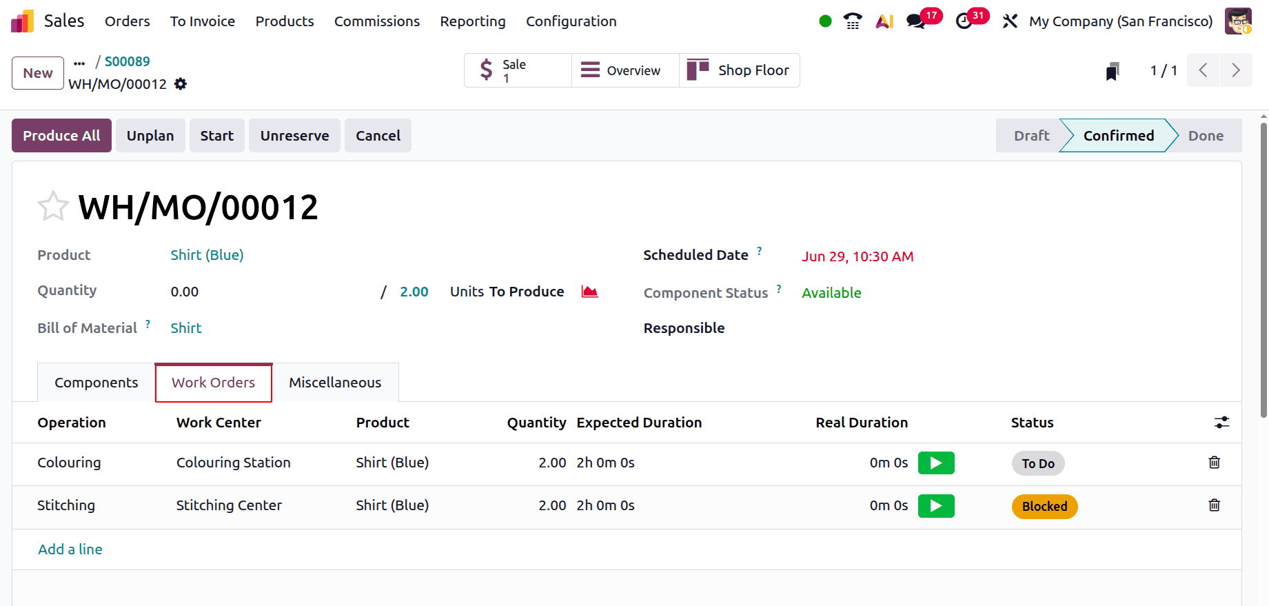This screenshot has width=1269, height=606.
Task: Go to the previous record arrow
Action: tap(1203, 70)
